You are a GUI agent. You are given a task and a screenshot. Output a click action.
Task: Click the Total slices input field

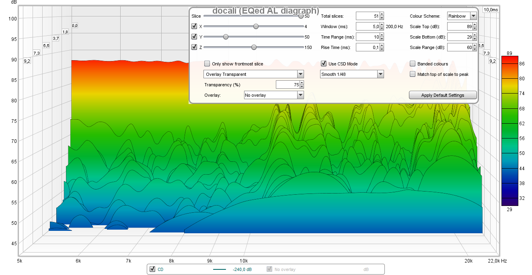pyautogui.click(x=368, y=16)
